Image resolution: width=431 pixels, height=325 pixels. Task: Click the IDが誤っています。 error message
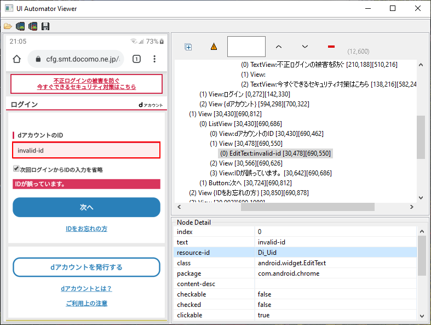tap(87, 184)
